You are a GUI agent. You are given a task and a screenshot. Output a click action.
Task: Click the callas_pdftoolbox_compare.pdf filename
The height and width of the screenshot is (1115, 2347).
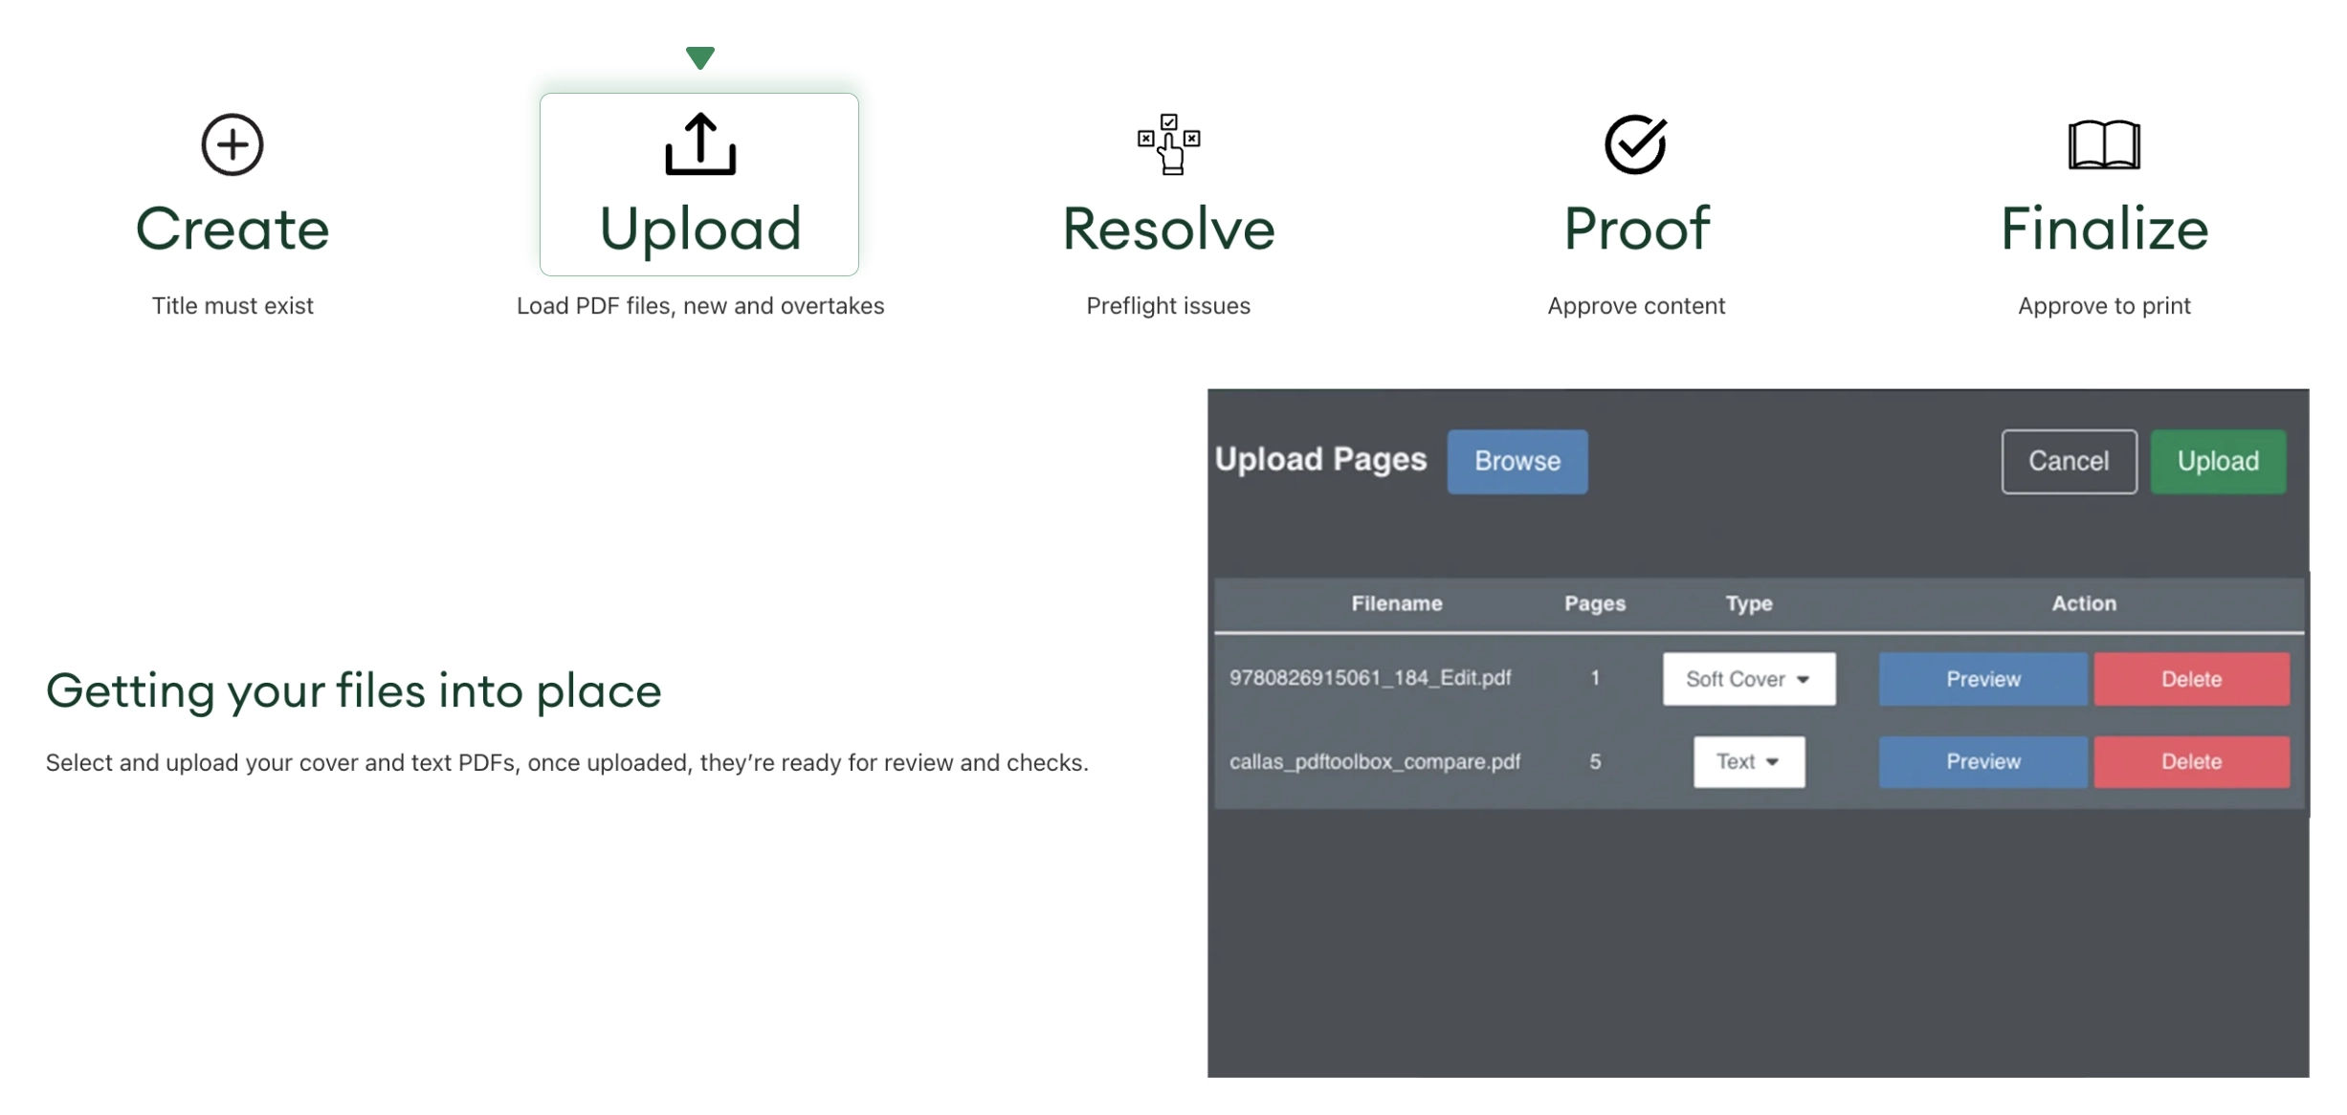(1374, 762)
